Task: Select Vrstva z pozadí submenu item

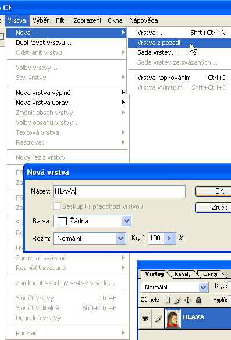Action: point(180,43)
